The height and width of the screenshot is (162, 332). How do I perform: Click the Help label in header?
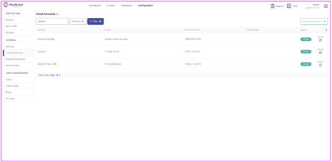295,6
